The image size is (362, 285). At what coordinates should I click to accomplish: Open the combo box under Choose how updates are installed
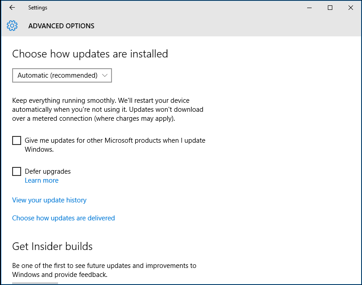pyautogui.click(x=62, y=75)
